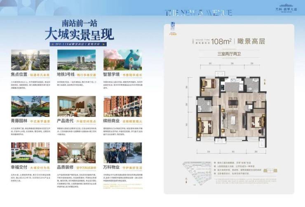Click the heading 智慧学境

click(x=111, y=75)
